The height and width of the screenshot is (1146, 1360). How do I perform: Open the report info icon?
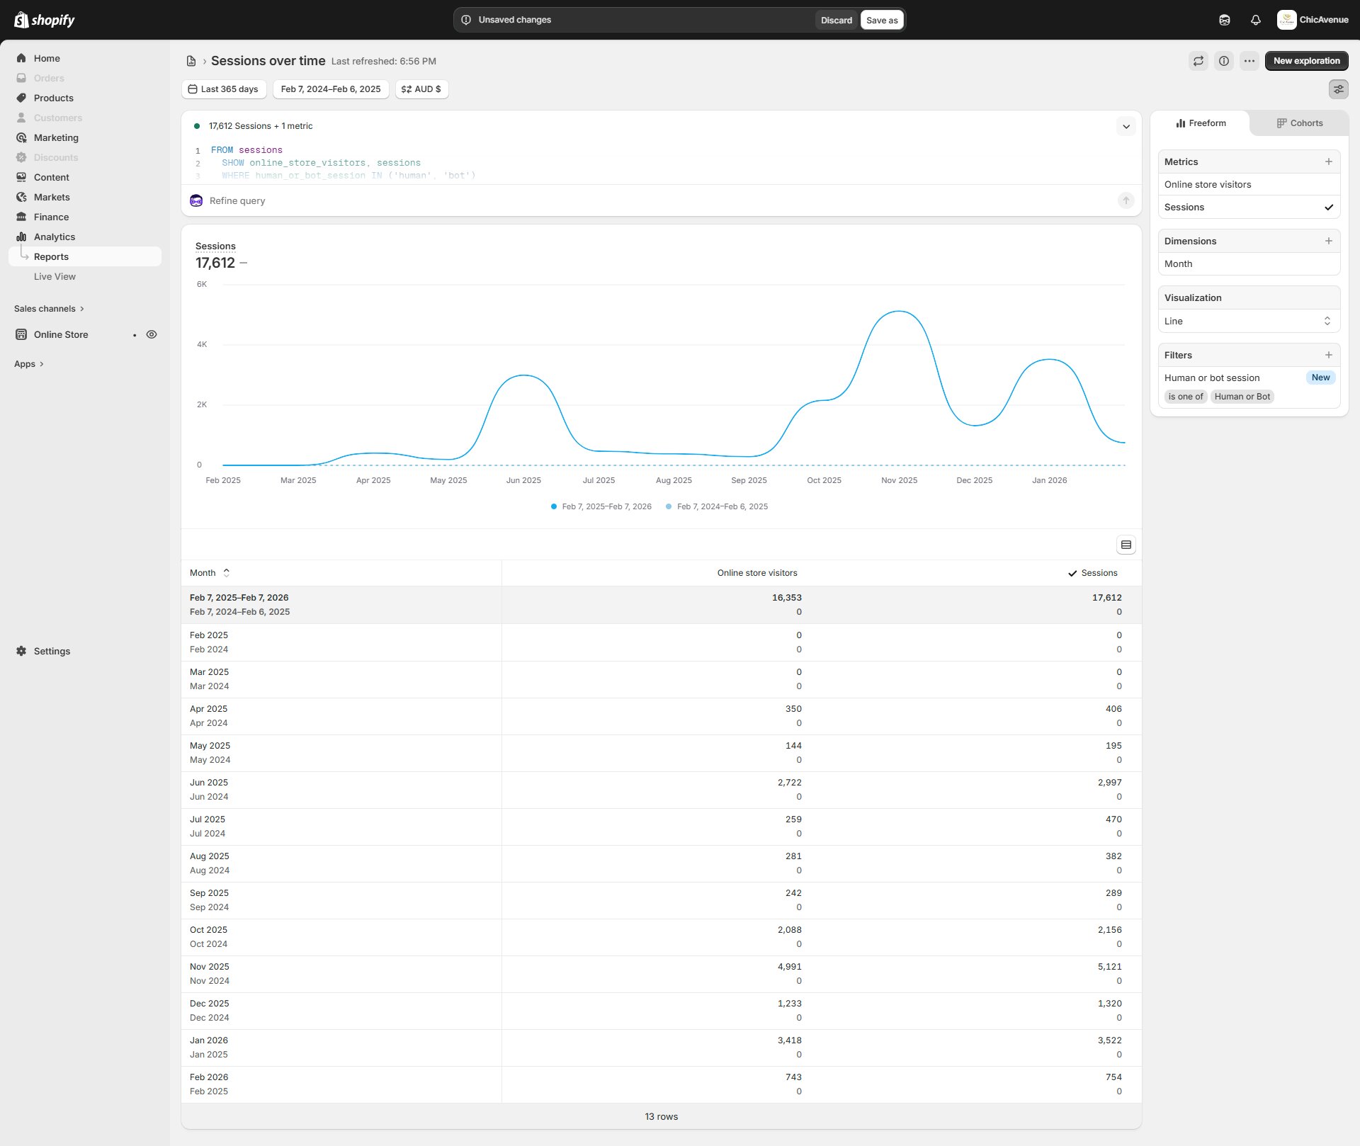(1223, 61)
